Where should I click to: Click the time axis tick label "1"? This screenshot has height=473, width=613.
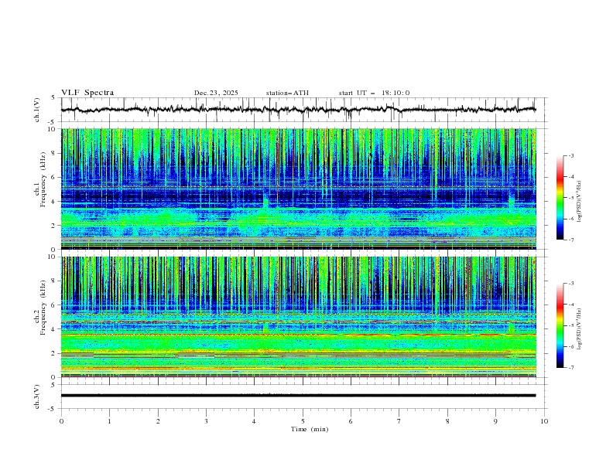109,421
